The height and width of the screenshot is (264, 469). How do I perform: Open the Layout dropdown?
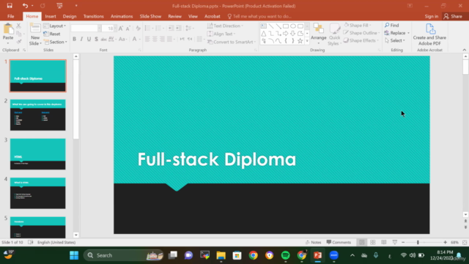55,26
